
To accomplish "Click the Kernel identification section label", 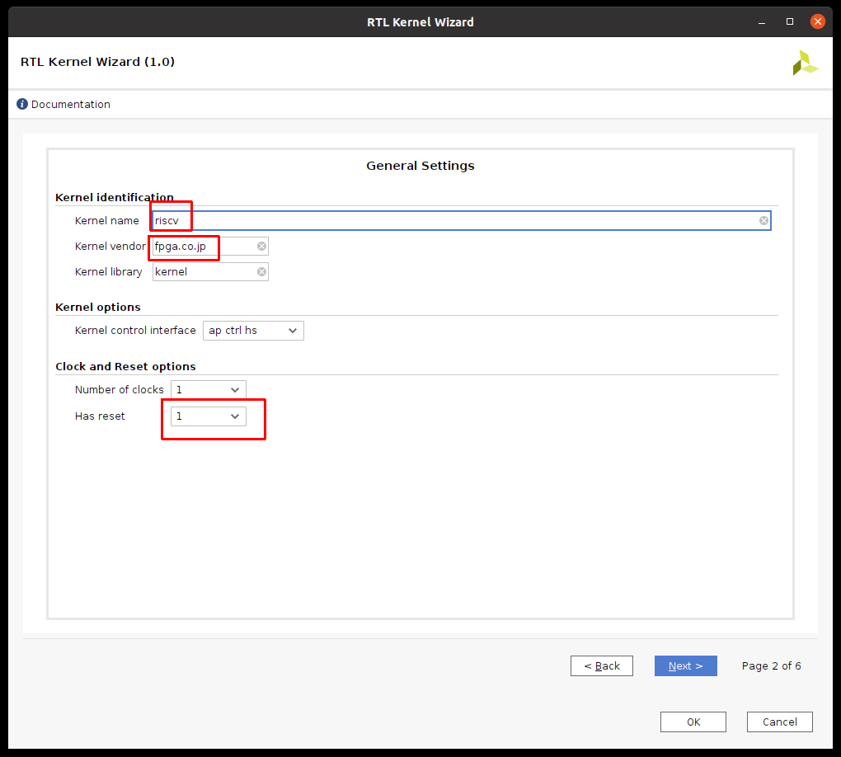I will pos(115,197).
